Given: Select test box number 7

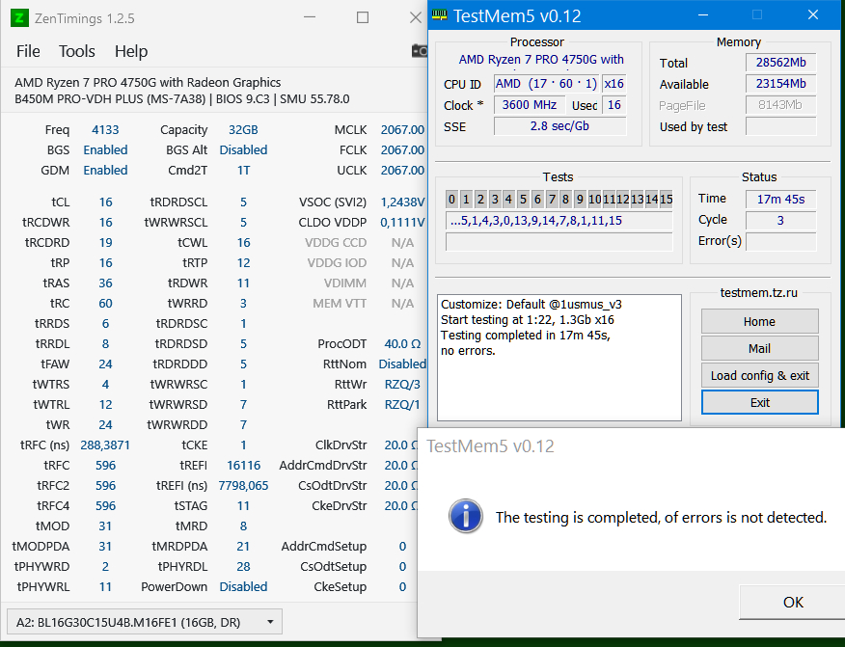Looking at the screenshot, I should tap(552, 200).
